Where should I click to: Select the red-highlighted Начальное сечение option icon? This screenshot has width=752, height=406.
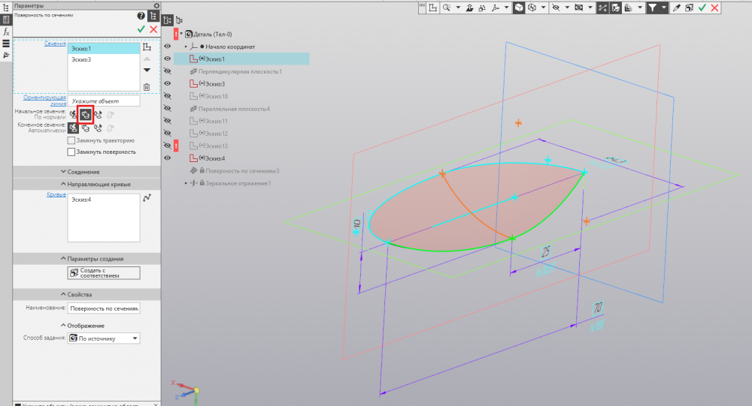[85, 115]
